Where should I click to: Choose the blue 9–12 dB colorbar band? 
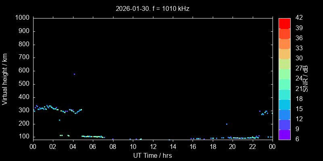click(x=285, y=124)
